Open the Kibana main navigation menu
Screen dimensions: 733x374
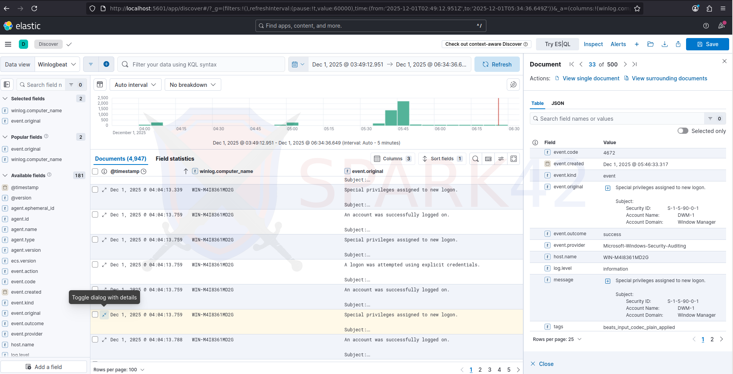coord(8,44)
